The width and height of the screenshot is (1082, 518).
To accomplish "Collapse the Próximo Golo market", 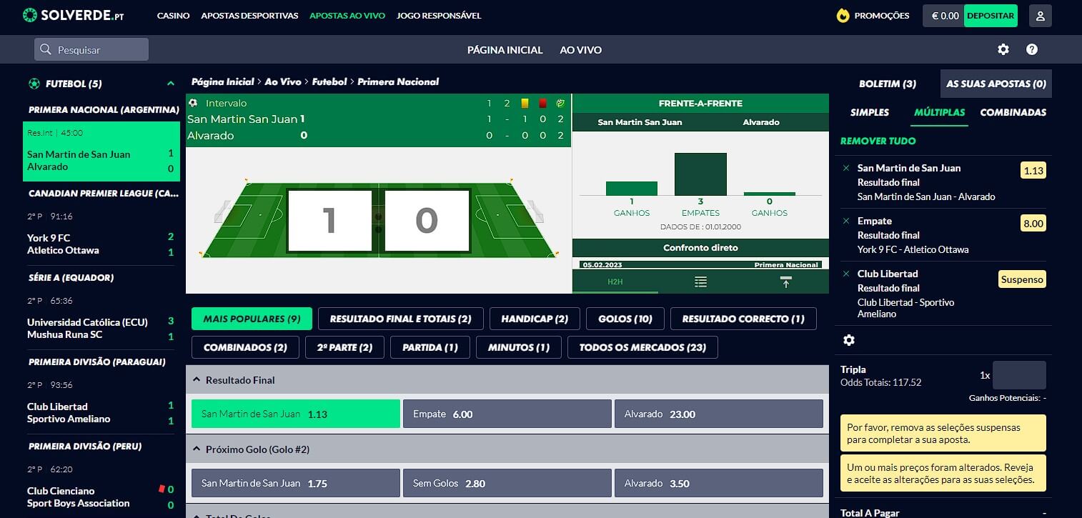I will click(197, 449).
